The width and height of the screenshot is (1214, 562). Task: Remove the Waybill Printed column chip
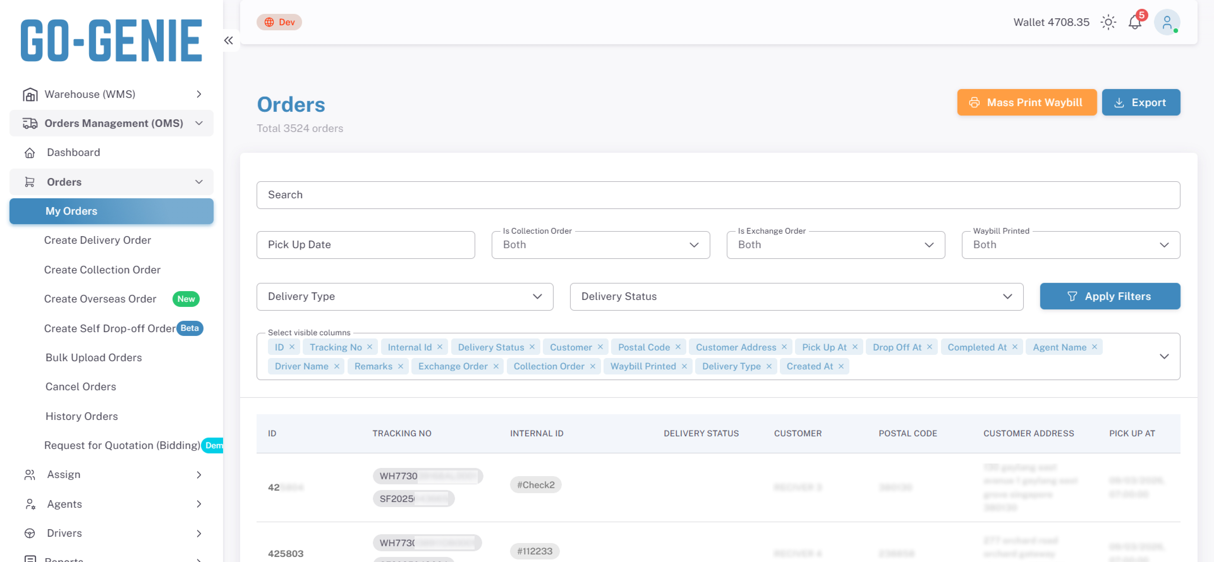point(684,367)
